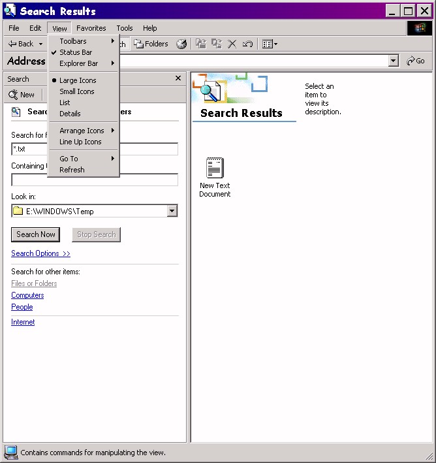Click the Delete (X) toolbar icon

232,44
